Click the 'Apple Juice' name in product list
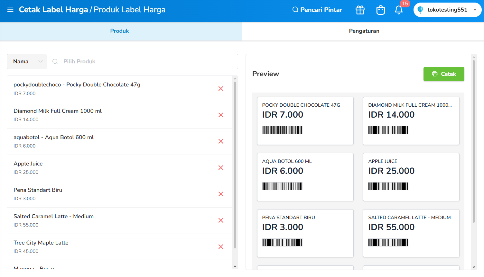The image size is (484, 277). [x=28, y=164]
